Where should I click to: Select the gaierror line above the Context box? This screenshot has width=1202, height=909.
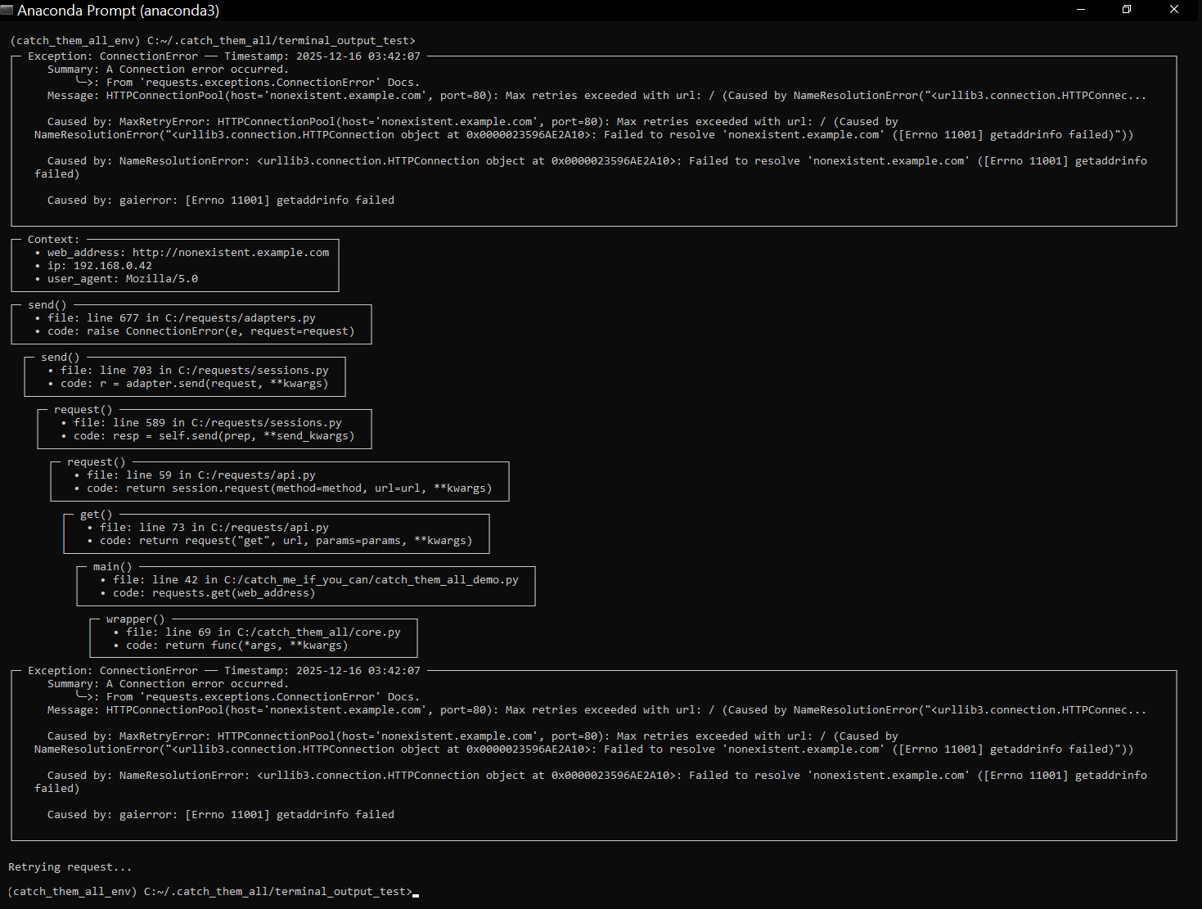[221, 200]
